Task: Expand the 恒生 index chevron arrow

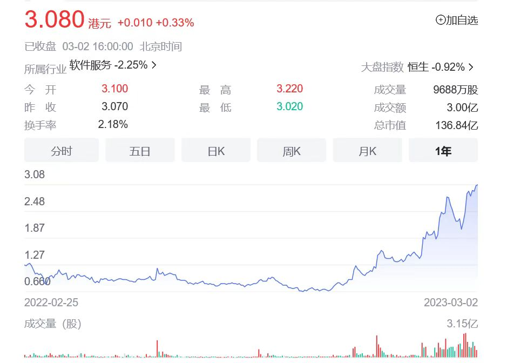Action: (x=471, y=67)
